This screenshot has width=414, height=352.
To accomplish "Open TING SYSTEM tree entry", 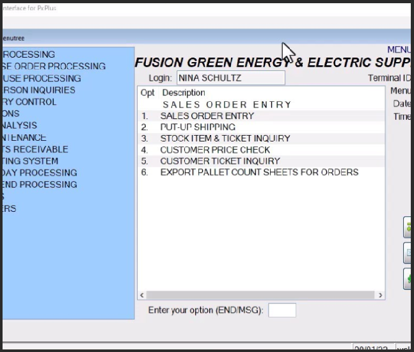I will coord(30,161).
